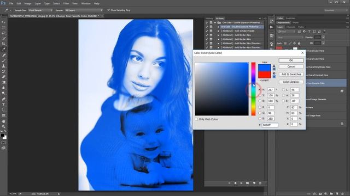Select the S saturation radio button
The image size is (350, 196).
(260, 95)
